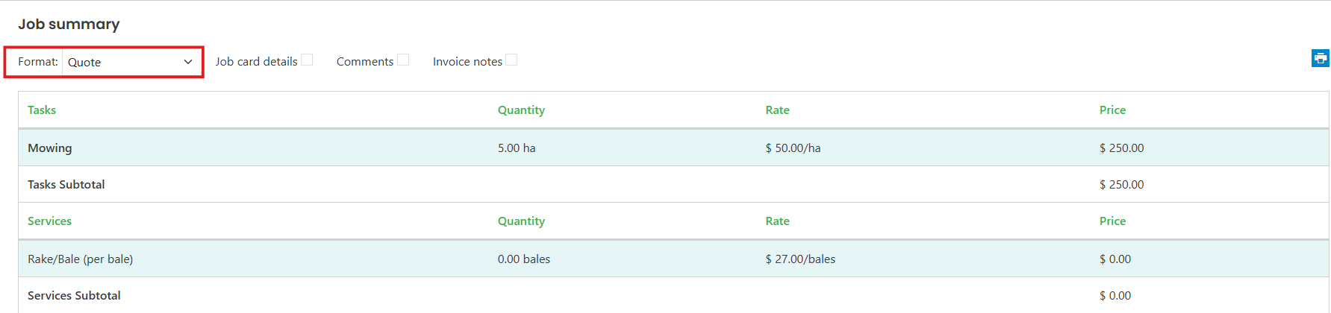Tick the Comments checkbox

click(403, 60)
